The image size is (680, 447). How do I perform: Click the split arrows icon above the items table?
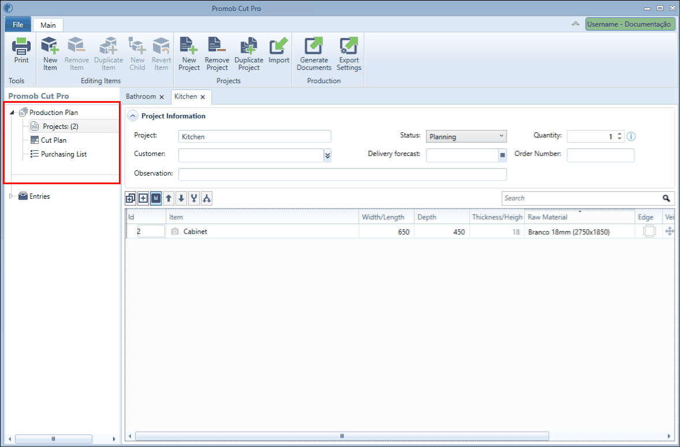click(207, 198)
